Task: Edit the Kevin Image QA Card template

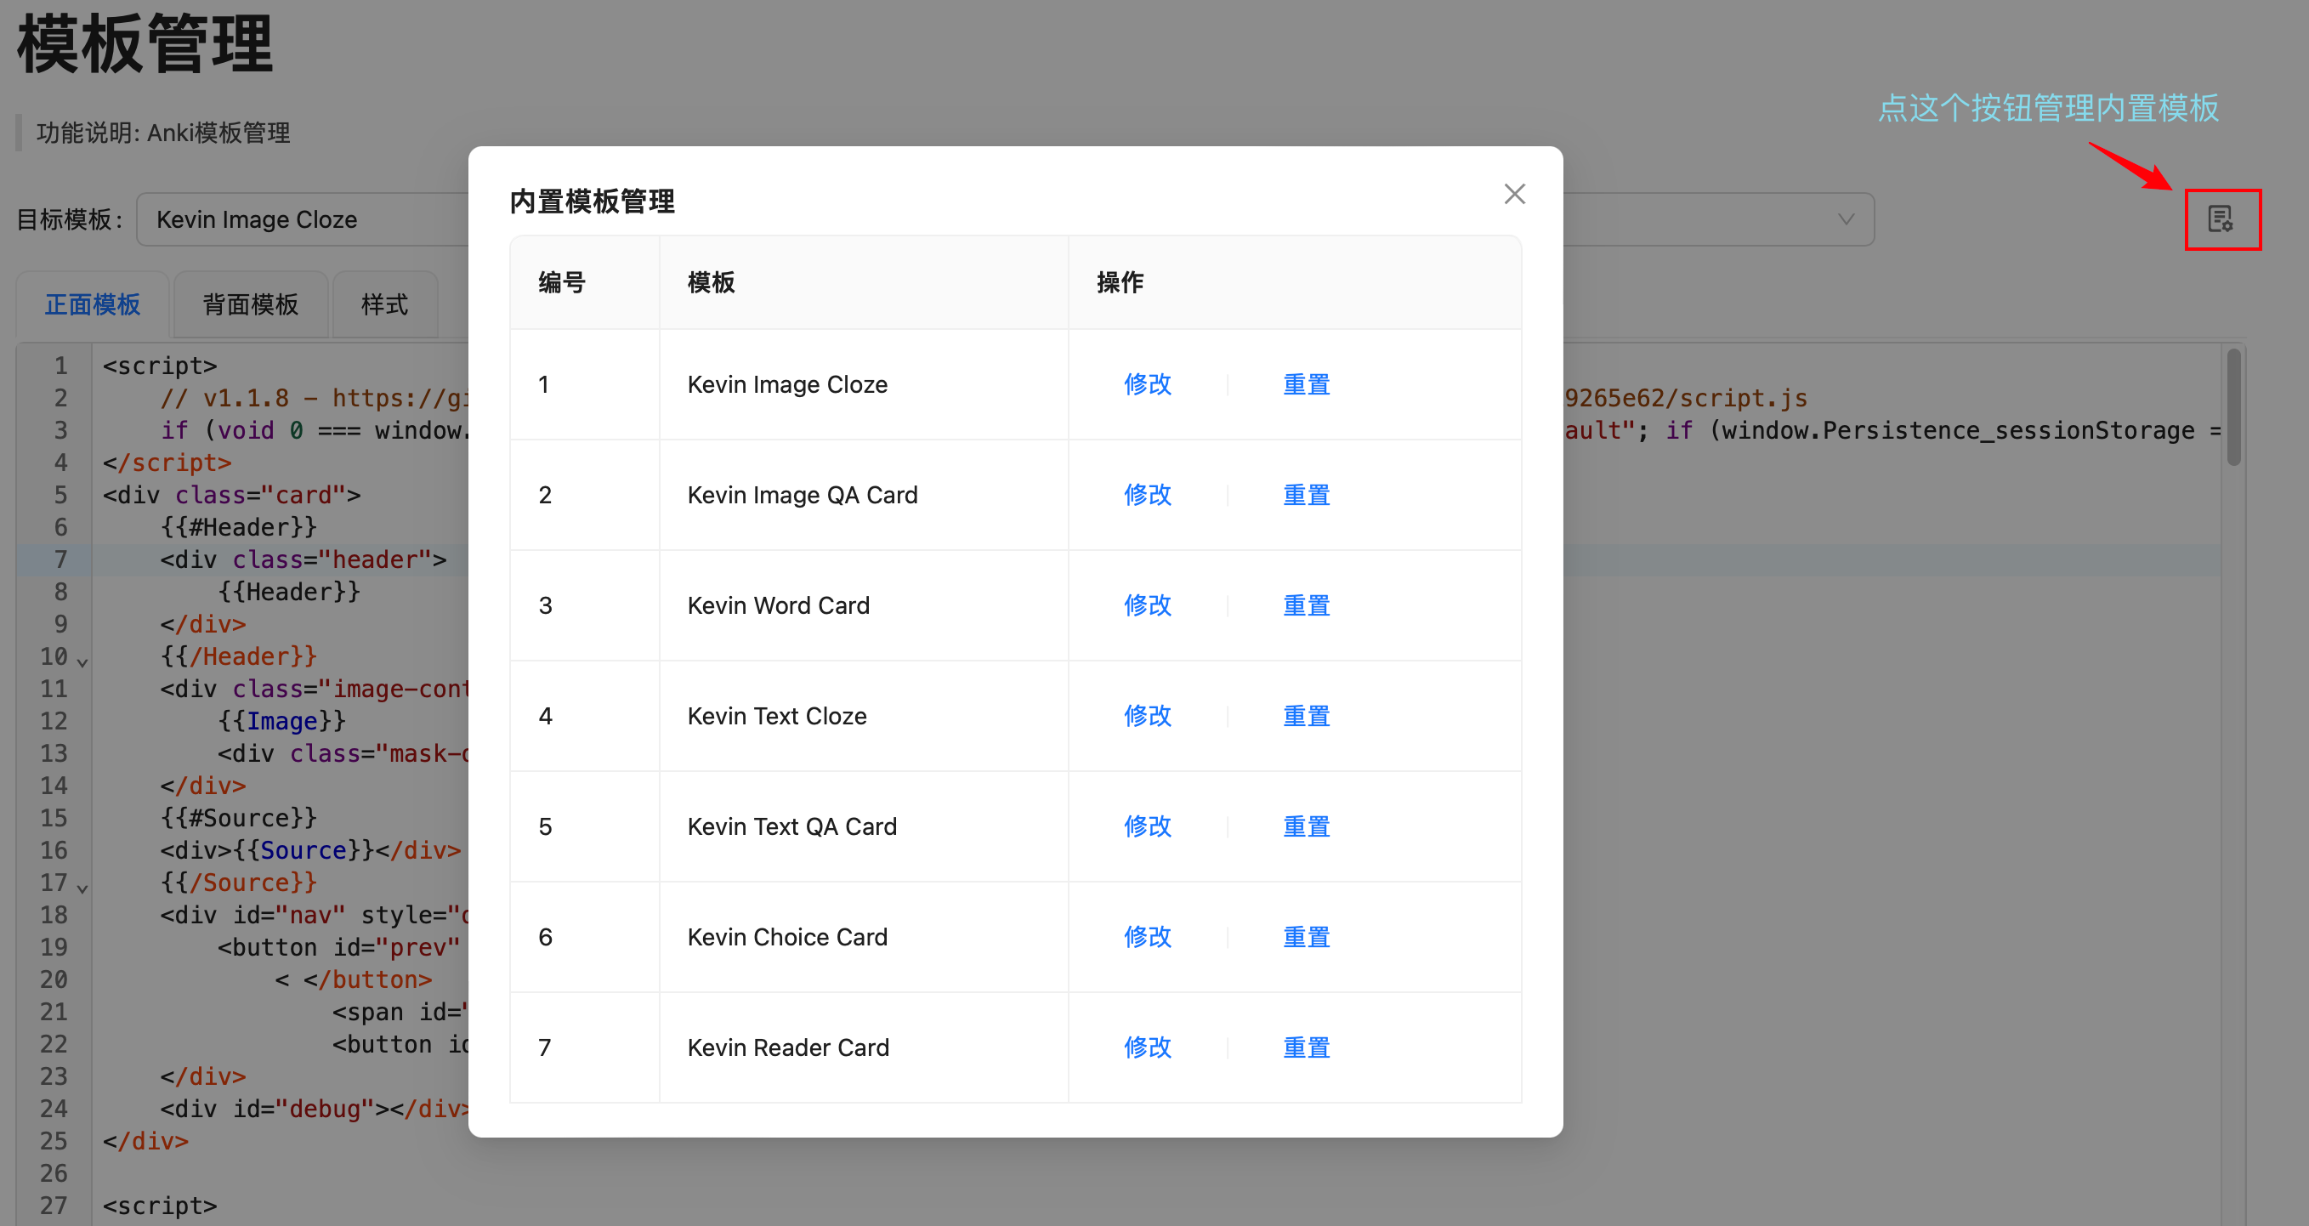Action: (x=1148, y=495)
